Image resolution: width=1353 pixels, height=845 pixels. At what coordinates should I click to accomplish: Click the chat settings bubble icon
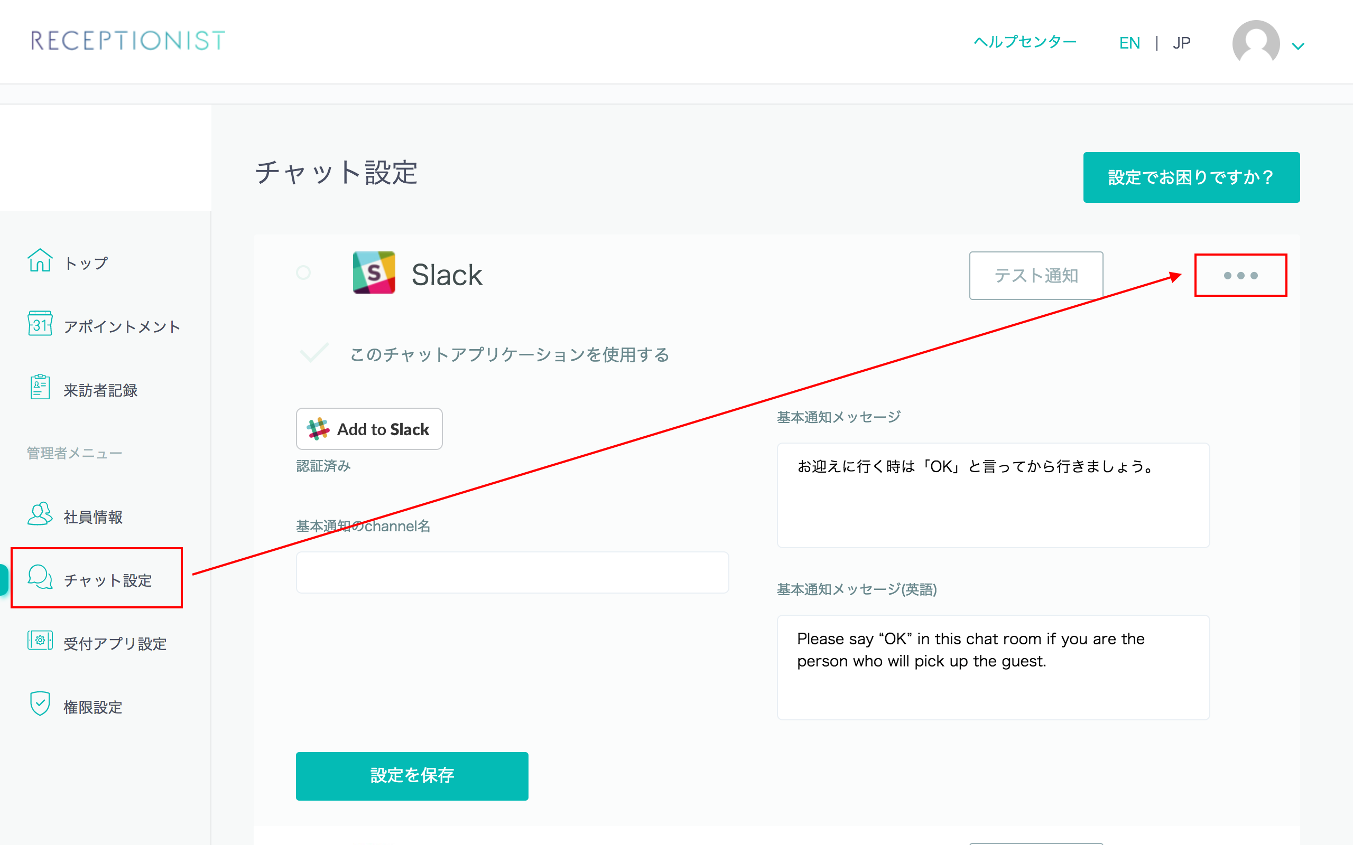pos(40,578)
